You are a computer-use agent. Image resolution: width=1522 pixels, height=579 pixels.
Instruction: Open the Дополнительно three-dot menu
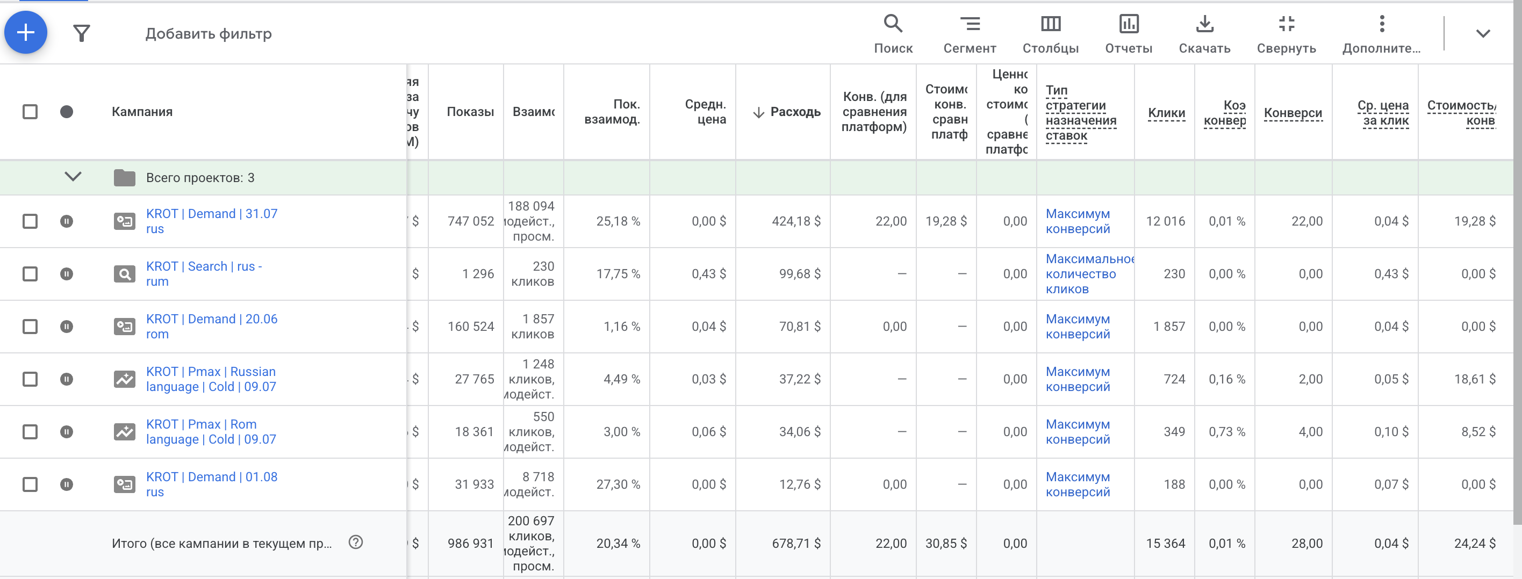(1381, 34)
